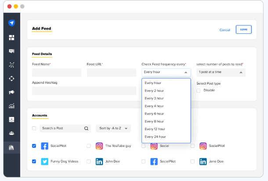268x181 pixels.
Task: Open the content library books icon
Action: point(11,147)
